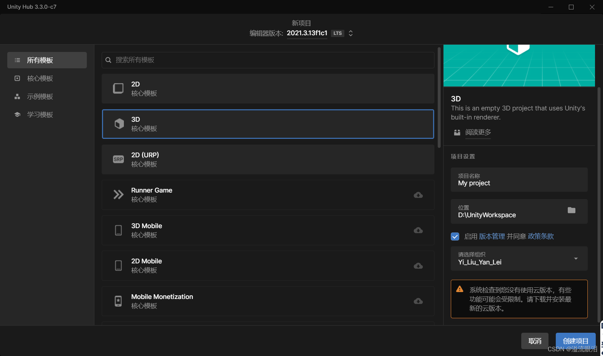Open the editor version 2021.3.13f1c1 selector
This screenshot has width=603, height=356.
(x=307, y=33)
